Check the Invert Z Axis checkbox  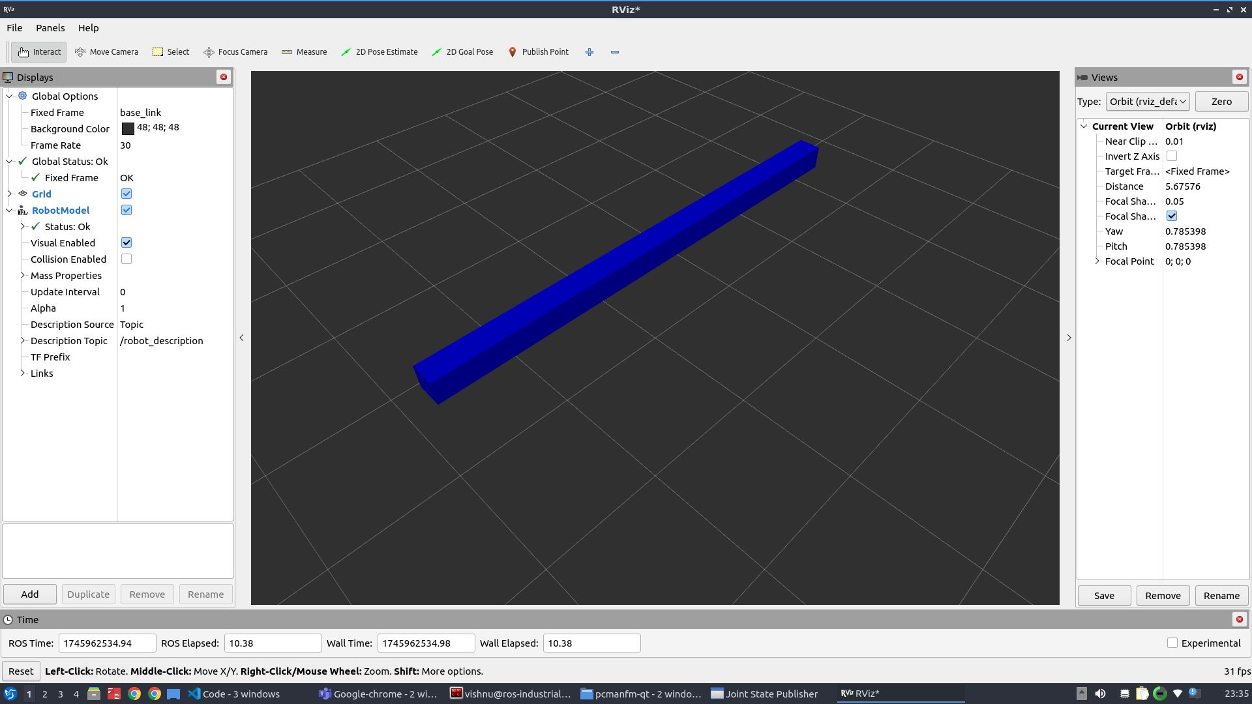(x=1172, y=156)
